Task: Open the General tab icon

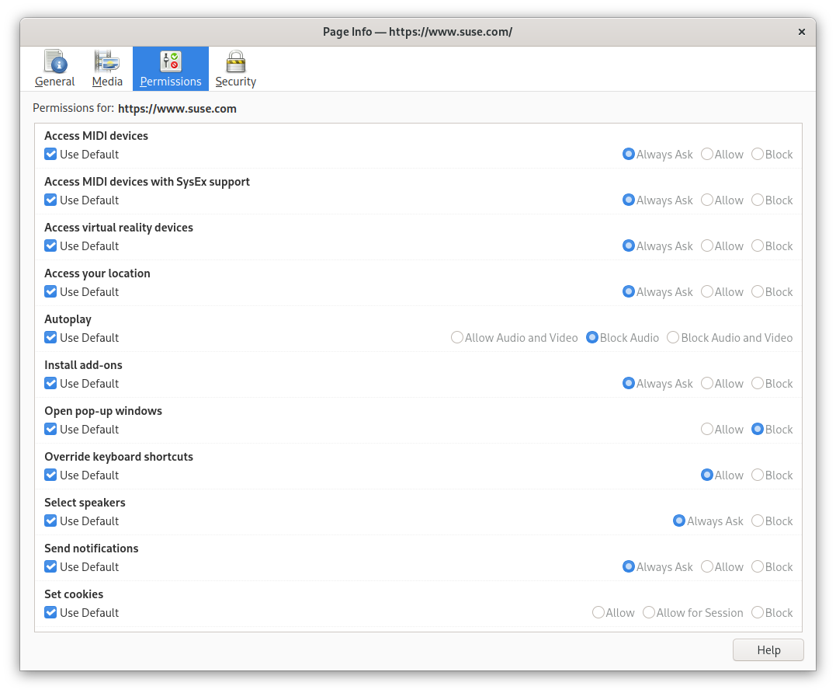Action: click(x=55, y=61)
